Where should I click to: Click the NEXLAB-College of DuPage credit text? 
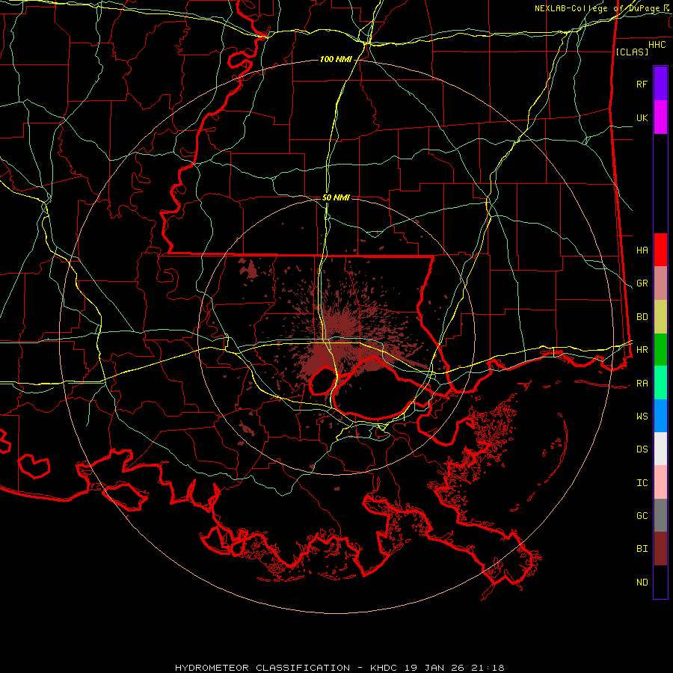[x=597, y=8]
